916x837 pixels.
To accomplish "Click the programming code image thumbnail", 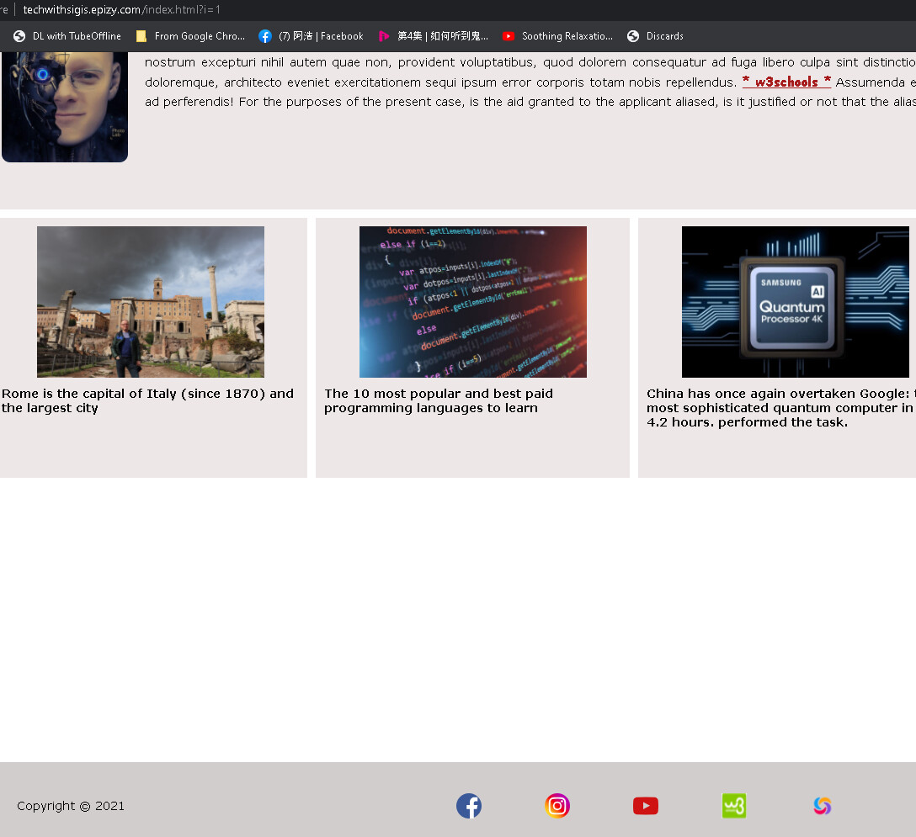I will (472, 301).
